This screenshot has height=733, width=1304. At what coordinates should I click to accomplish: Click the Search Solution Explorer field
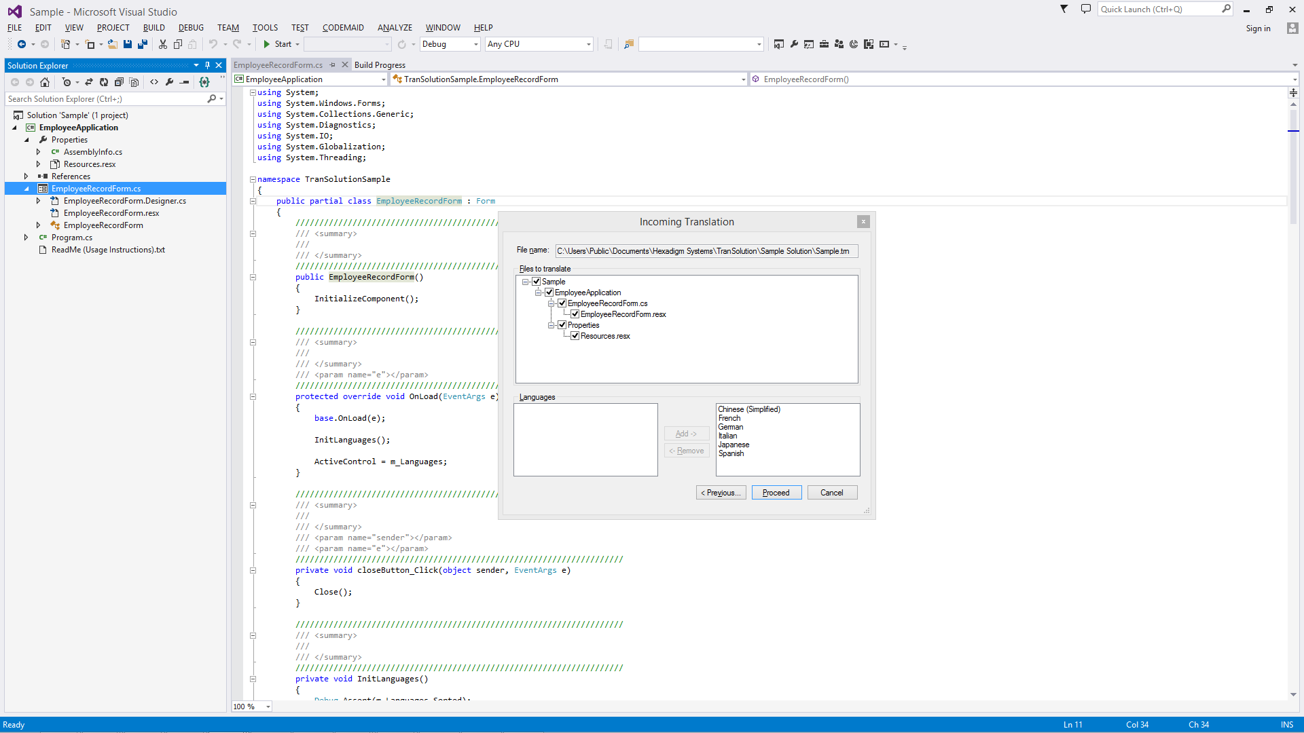(x=114, y=99)
